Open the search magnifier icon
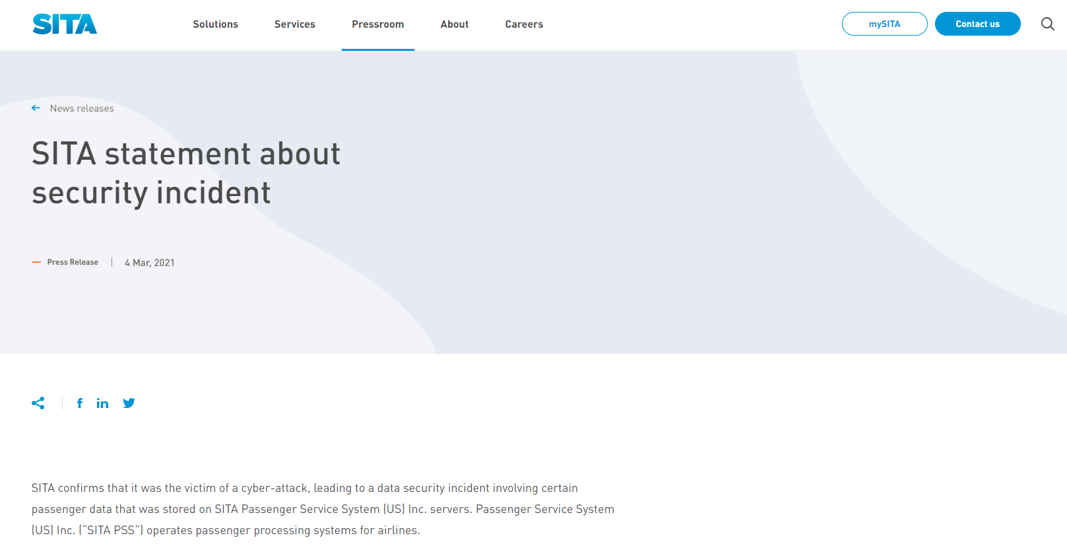This screenshot has width=1067, height=546. click(x=1047, y=24)
